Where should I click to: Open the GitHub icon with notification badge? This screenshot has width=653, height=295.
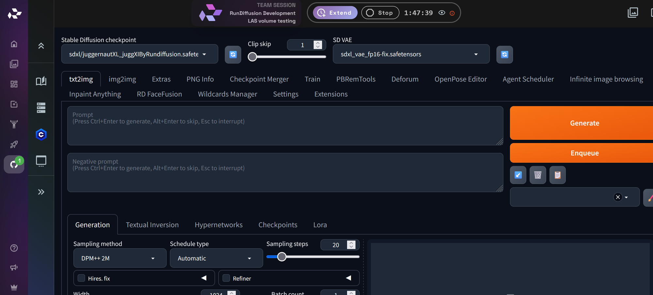pos(13,164)
